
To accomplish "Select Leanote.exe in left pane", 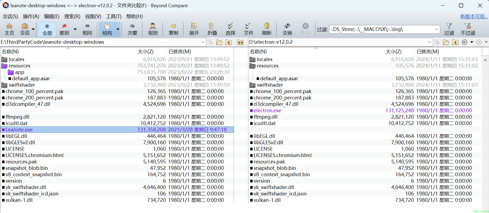I will [117, 130].
